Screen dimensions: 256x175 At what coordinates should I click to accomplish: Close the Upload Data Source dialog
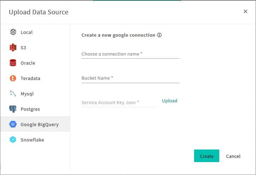click(246, 12)
